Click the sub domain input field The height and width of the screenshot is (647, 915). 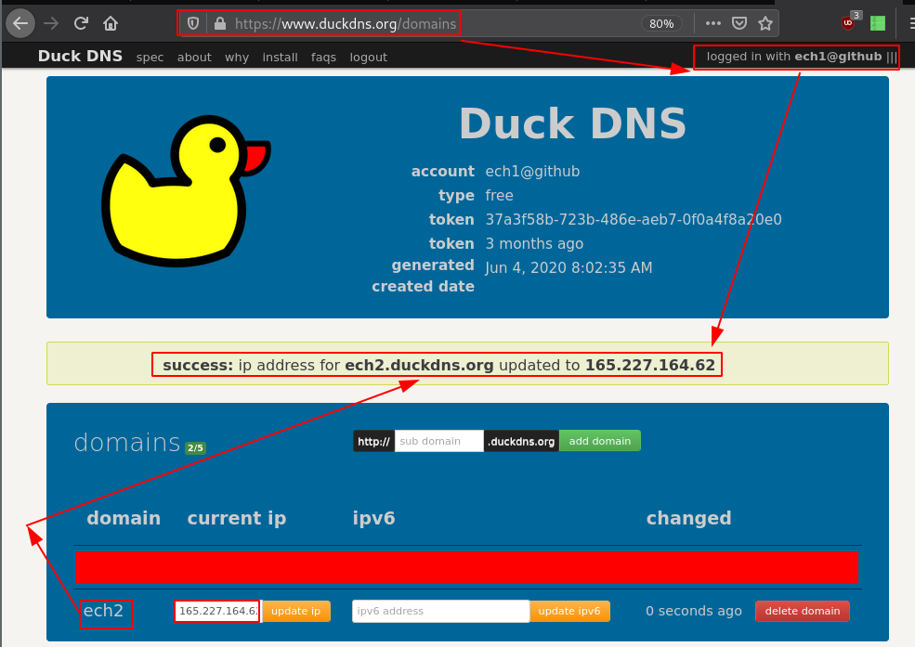pos(439,441)
